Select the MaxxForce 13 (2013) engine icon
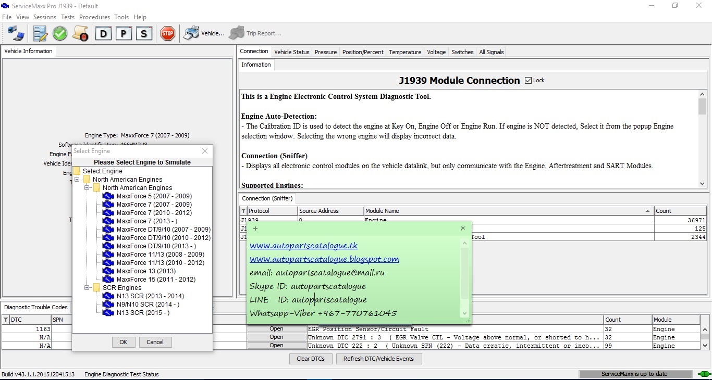Screen dimensions: 712x380 108,271
